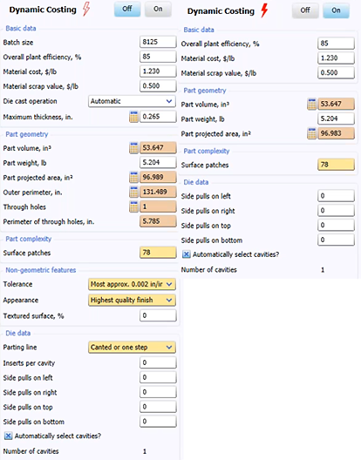This screenshot has width=361, height=460.
Task: Expand the Tolerance dropdown
Action: point(132,284)
